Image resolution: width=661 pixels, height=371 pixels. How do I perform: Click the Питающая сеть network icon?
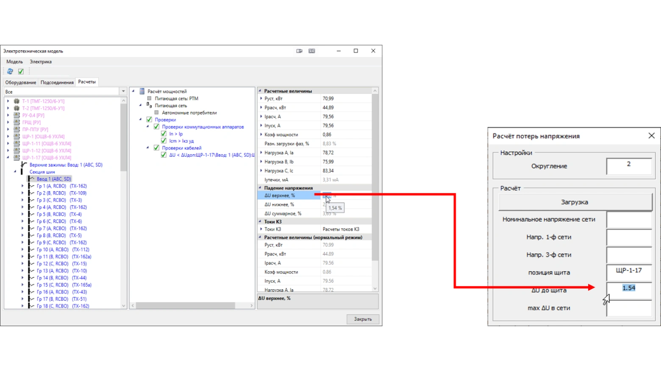(x=149, y=105)
